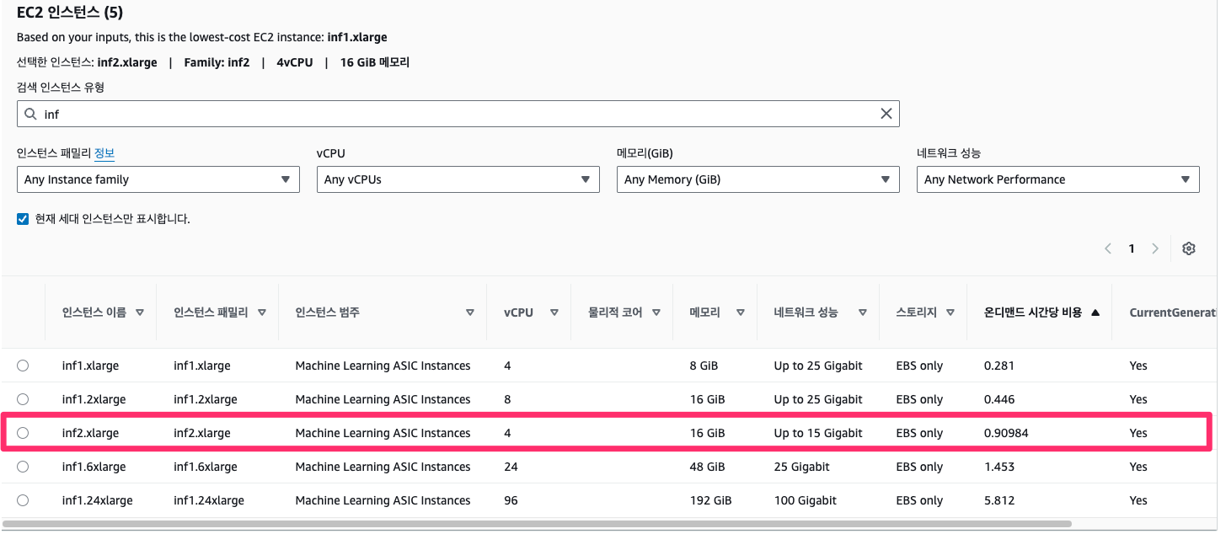Sort by 네트워크 성능 column arrow
Screen dimensions: 1226x534
tap(863, 312)
